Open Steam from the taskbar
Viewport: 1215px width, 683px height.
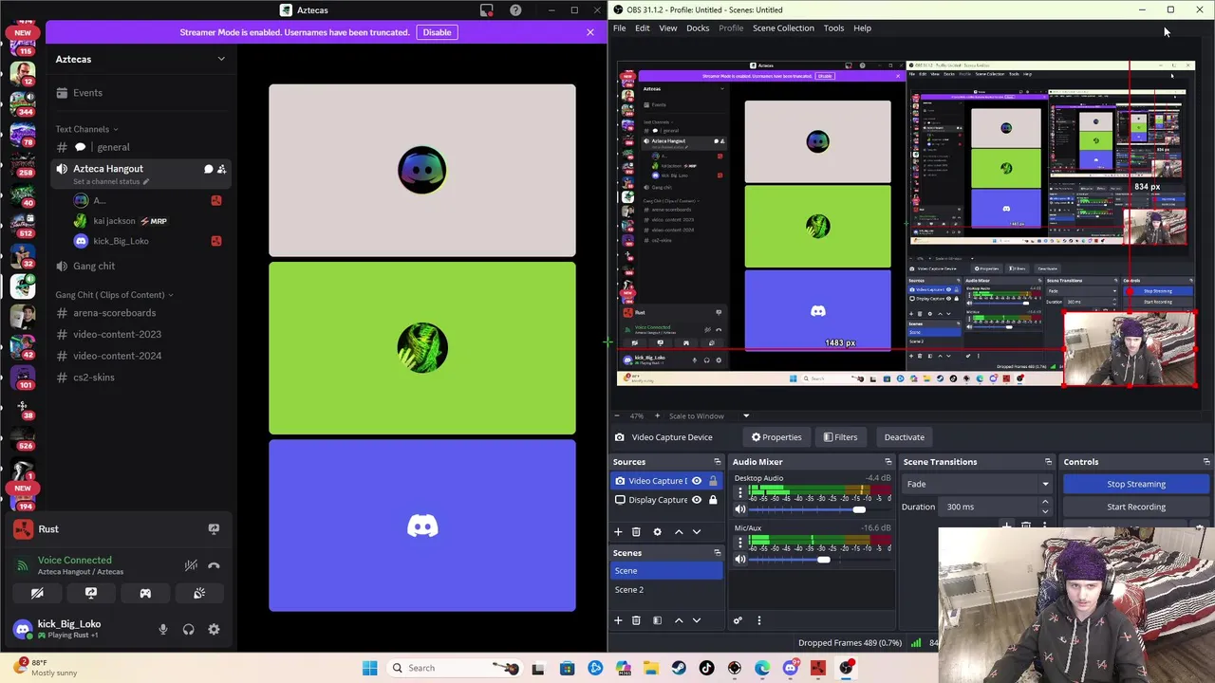click(679, 668)
